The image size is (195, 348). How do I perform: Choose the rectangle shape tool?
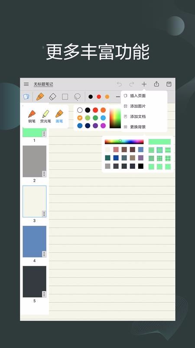click(x=65, y=97)
